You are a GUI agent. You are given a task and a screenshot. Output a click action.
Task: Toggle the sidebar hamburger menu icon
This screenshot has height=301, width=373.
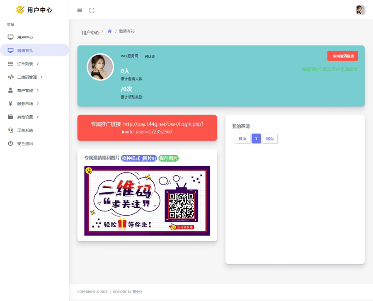[80, 10]
